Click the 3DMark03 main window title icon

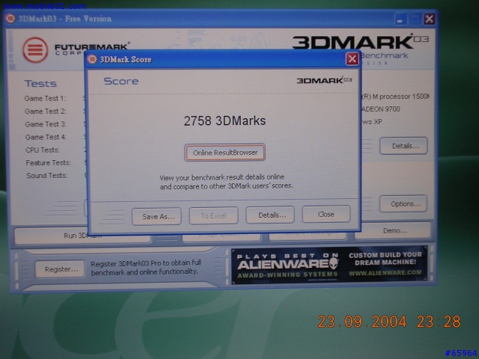point(10,19)
